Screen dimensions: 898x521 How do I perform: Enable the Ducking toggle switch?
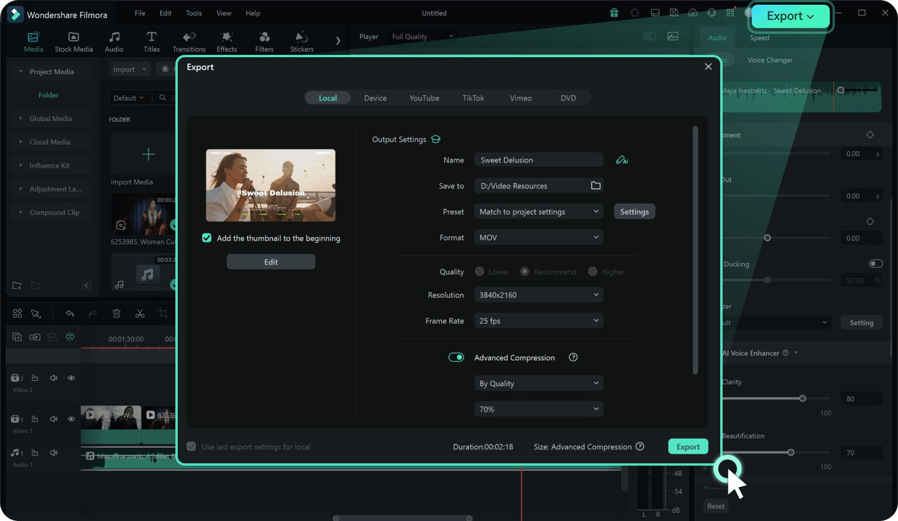coord(876,263)
